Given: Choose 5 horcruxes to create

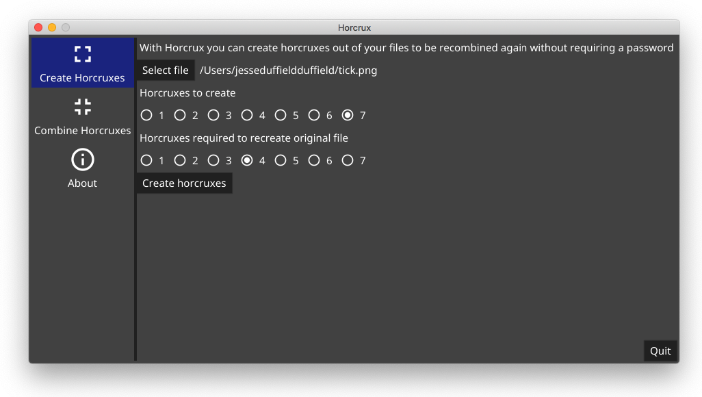Looking at the screenshot, I should [x=281, y=115].
